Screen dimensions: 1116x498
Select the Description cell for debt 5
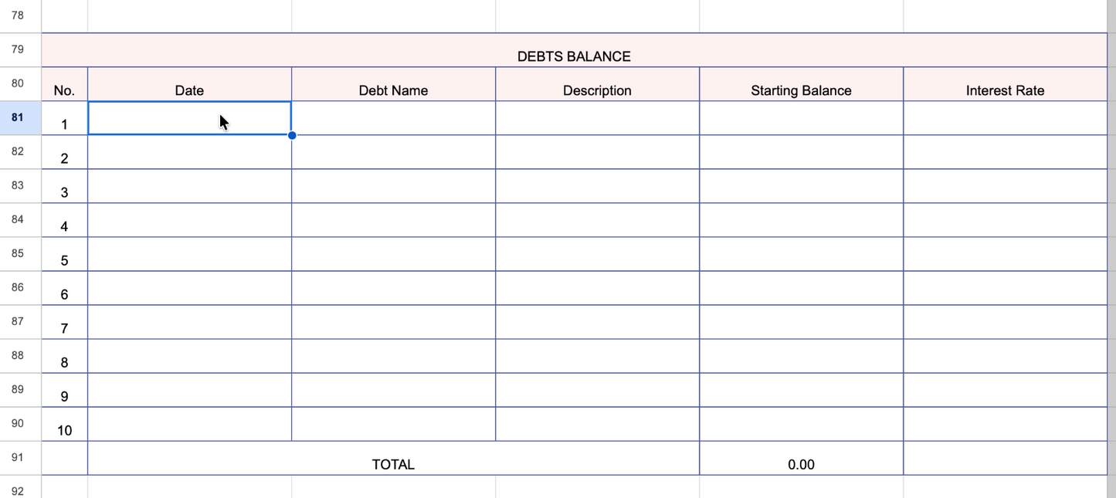click(x=597, y=254)
